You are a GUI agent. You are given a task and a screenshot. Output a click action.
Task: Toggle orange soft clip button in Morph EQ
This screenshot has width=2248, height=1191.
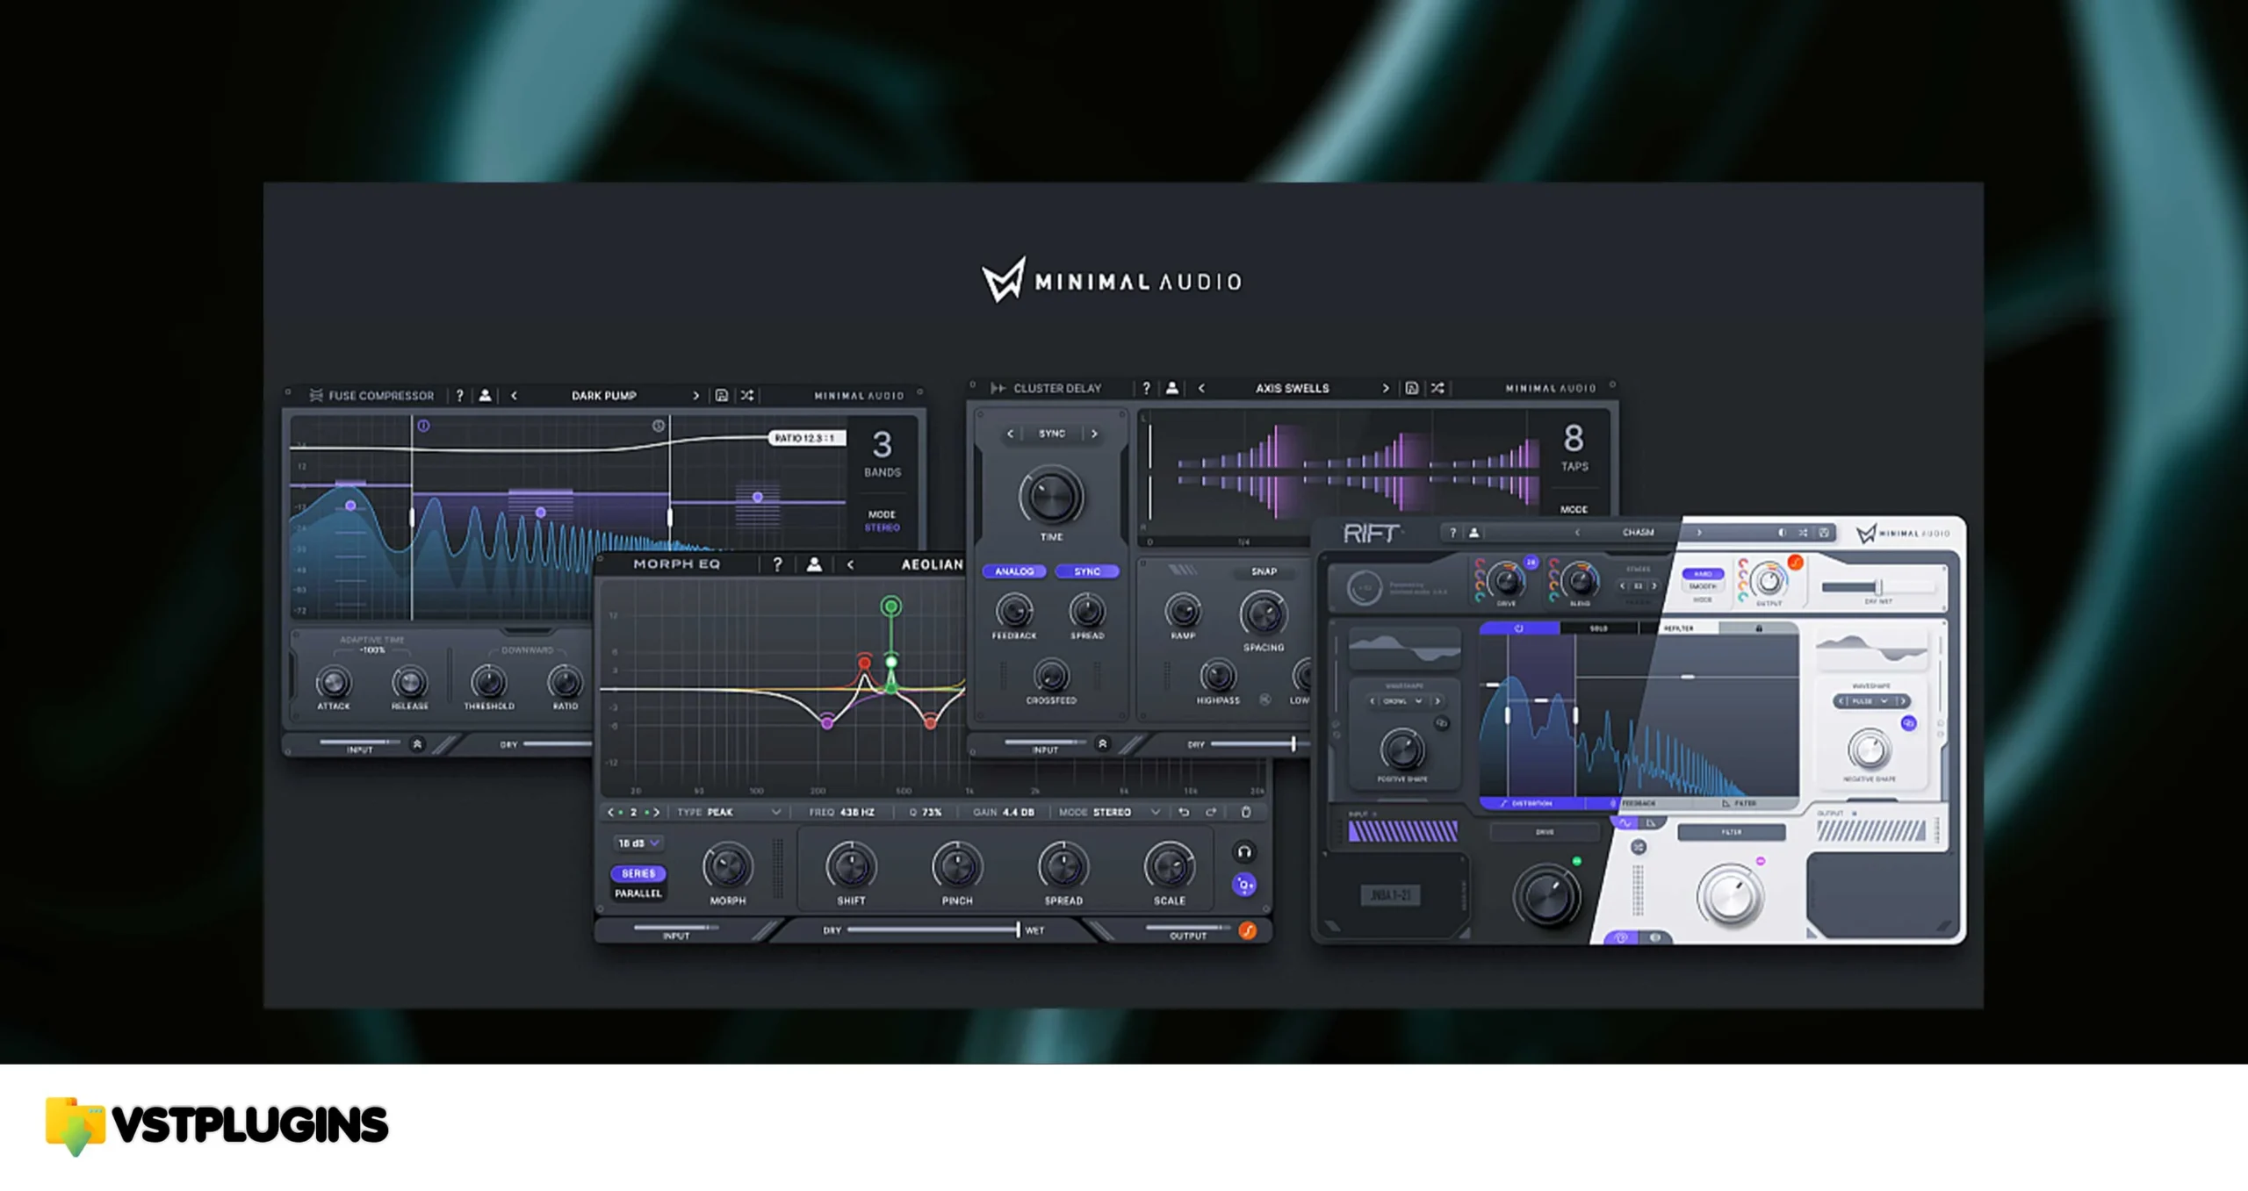[x=1247, y=930]
